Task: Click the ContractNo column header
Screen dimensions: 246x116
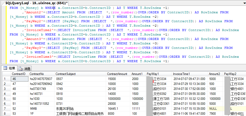Action: coord(41,74)
